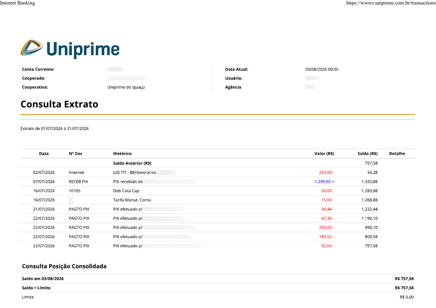Click the Internet document cell
Viewport: 436px width, 308px height.
(x=76, y=172)
